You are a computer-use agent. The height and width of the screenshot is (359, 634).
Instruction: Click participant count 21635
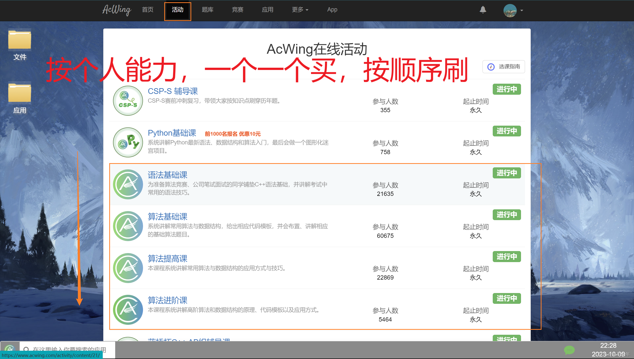coord(385,194)
